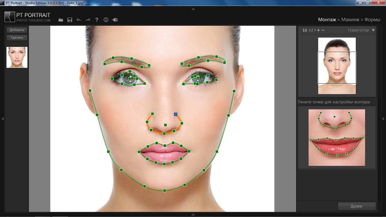The height and width of the screenshot is (217, 386).
Task: Save the project with the floppy disk icon
Action: (x=70, y=20)
